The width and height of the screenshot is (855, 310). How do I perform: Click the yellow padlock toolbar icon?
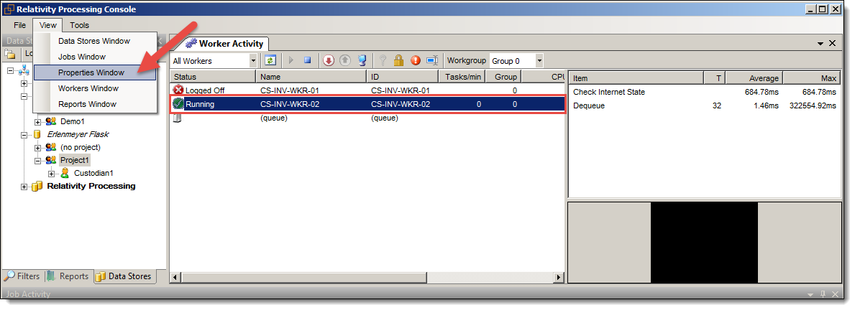[x=398, y=60]
